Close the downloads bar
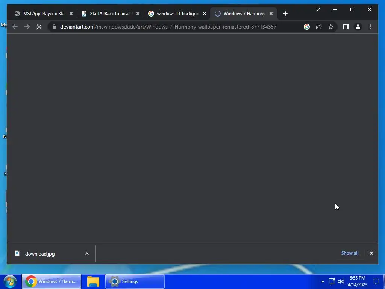The image size is (385, 289). (x=371, y=253)
